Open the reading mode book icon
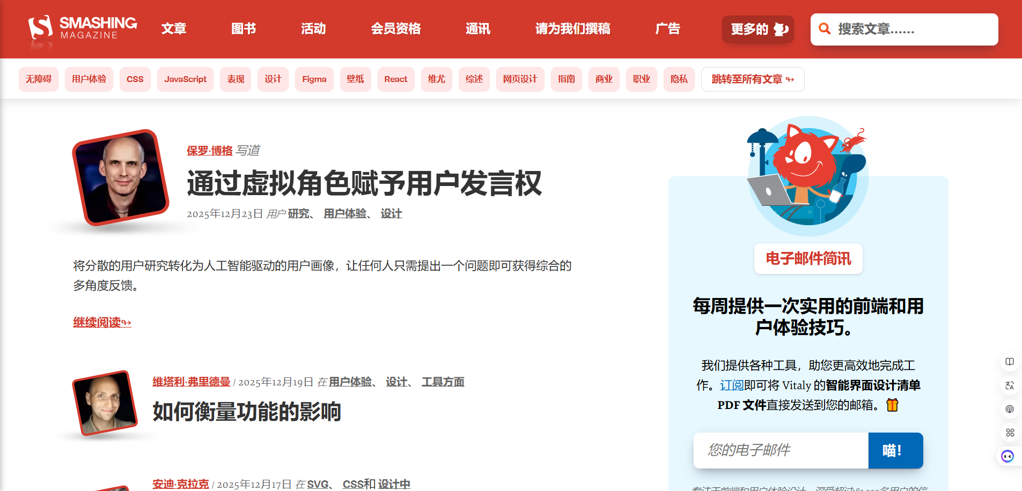Viewport: 1022px width, 491px height. point(1010,362)
